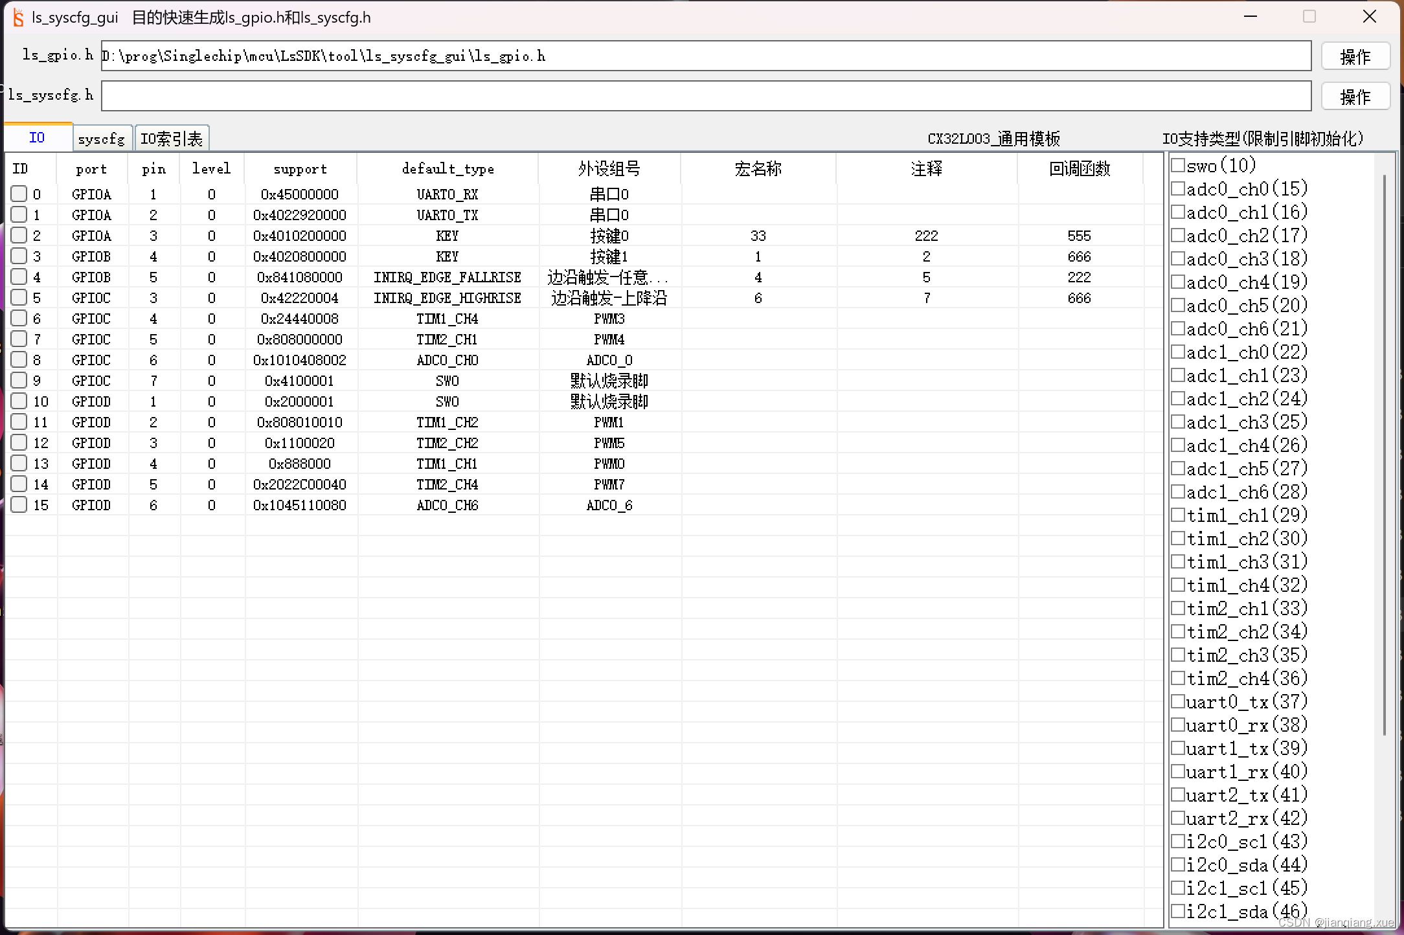This screenshot has width=1404, height=935.
Task: Click the default_type column header
Action: coord(447,169)
